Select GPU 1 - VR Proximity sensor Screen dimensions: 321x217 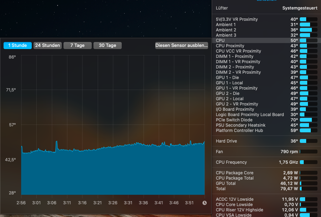click(267, 88)
